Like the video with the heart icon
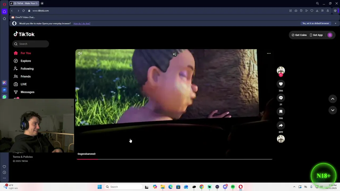The image size is (340, 191). [x=281, y=84]
